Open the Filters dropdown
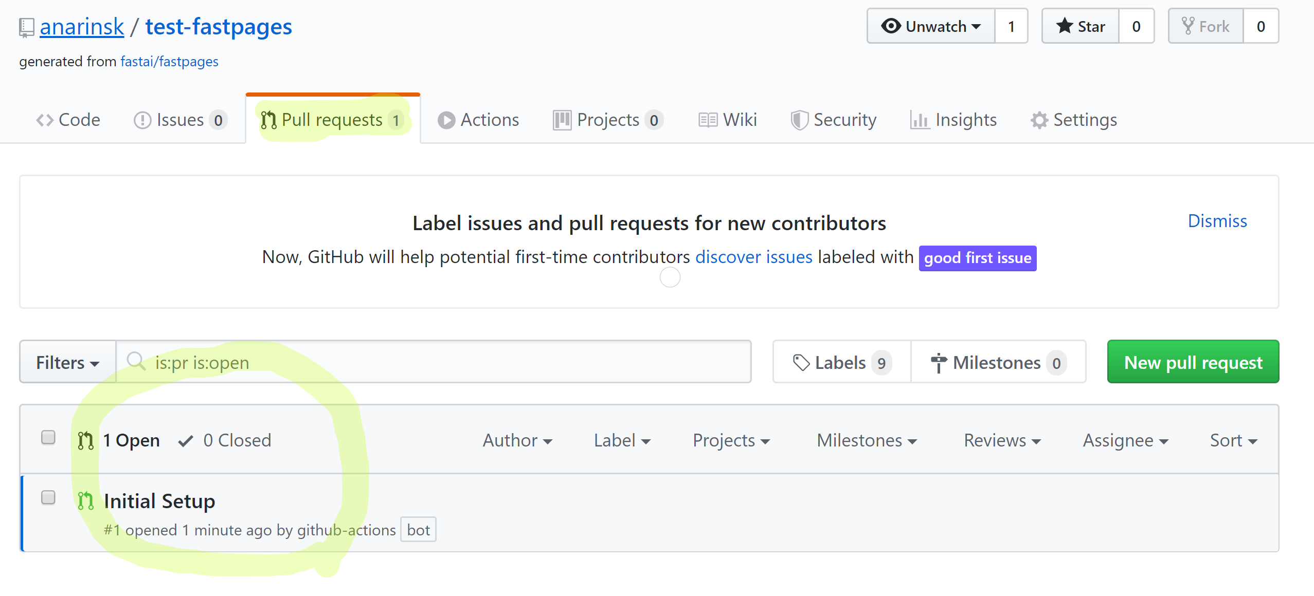Image resolution: width=1314 pixels, height=596 pixels. (67, 363)
